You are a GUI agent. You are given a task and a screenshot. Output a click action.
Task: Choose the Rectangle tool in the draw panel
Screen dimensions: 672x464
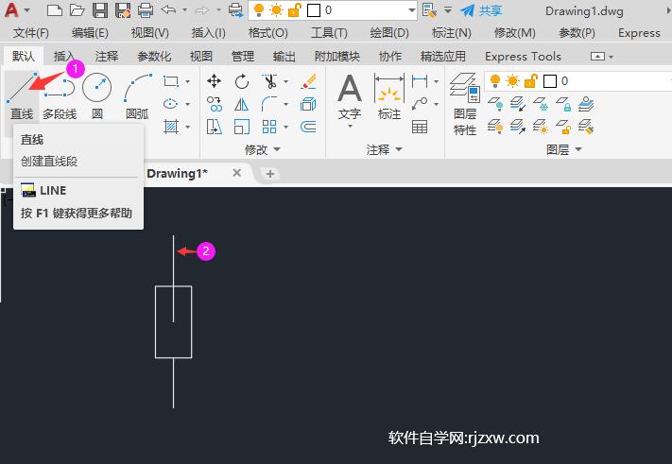tap(170, 81)
